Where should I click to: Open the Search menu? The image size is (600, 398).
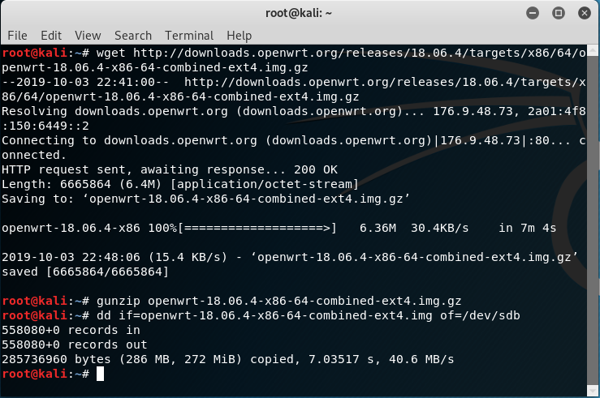point(133,36)
